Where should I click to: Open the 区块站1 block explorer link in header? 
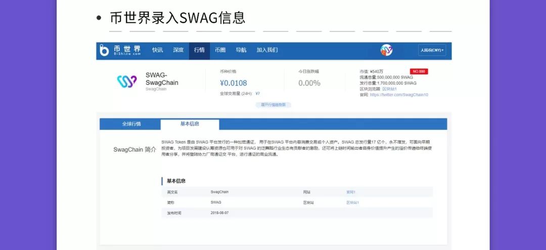click(389, 89)
